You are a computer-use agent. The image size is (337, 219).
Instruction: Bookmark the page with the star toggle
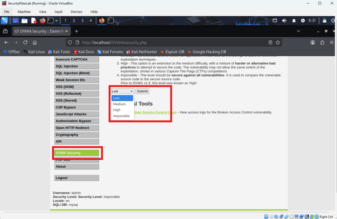278,42
